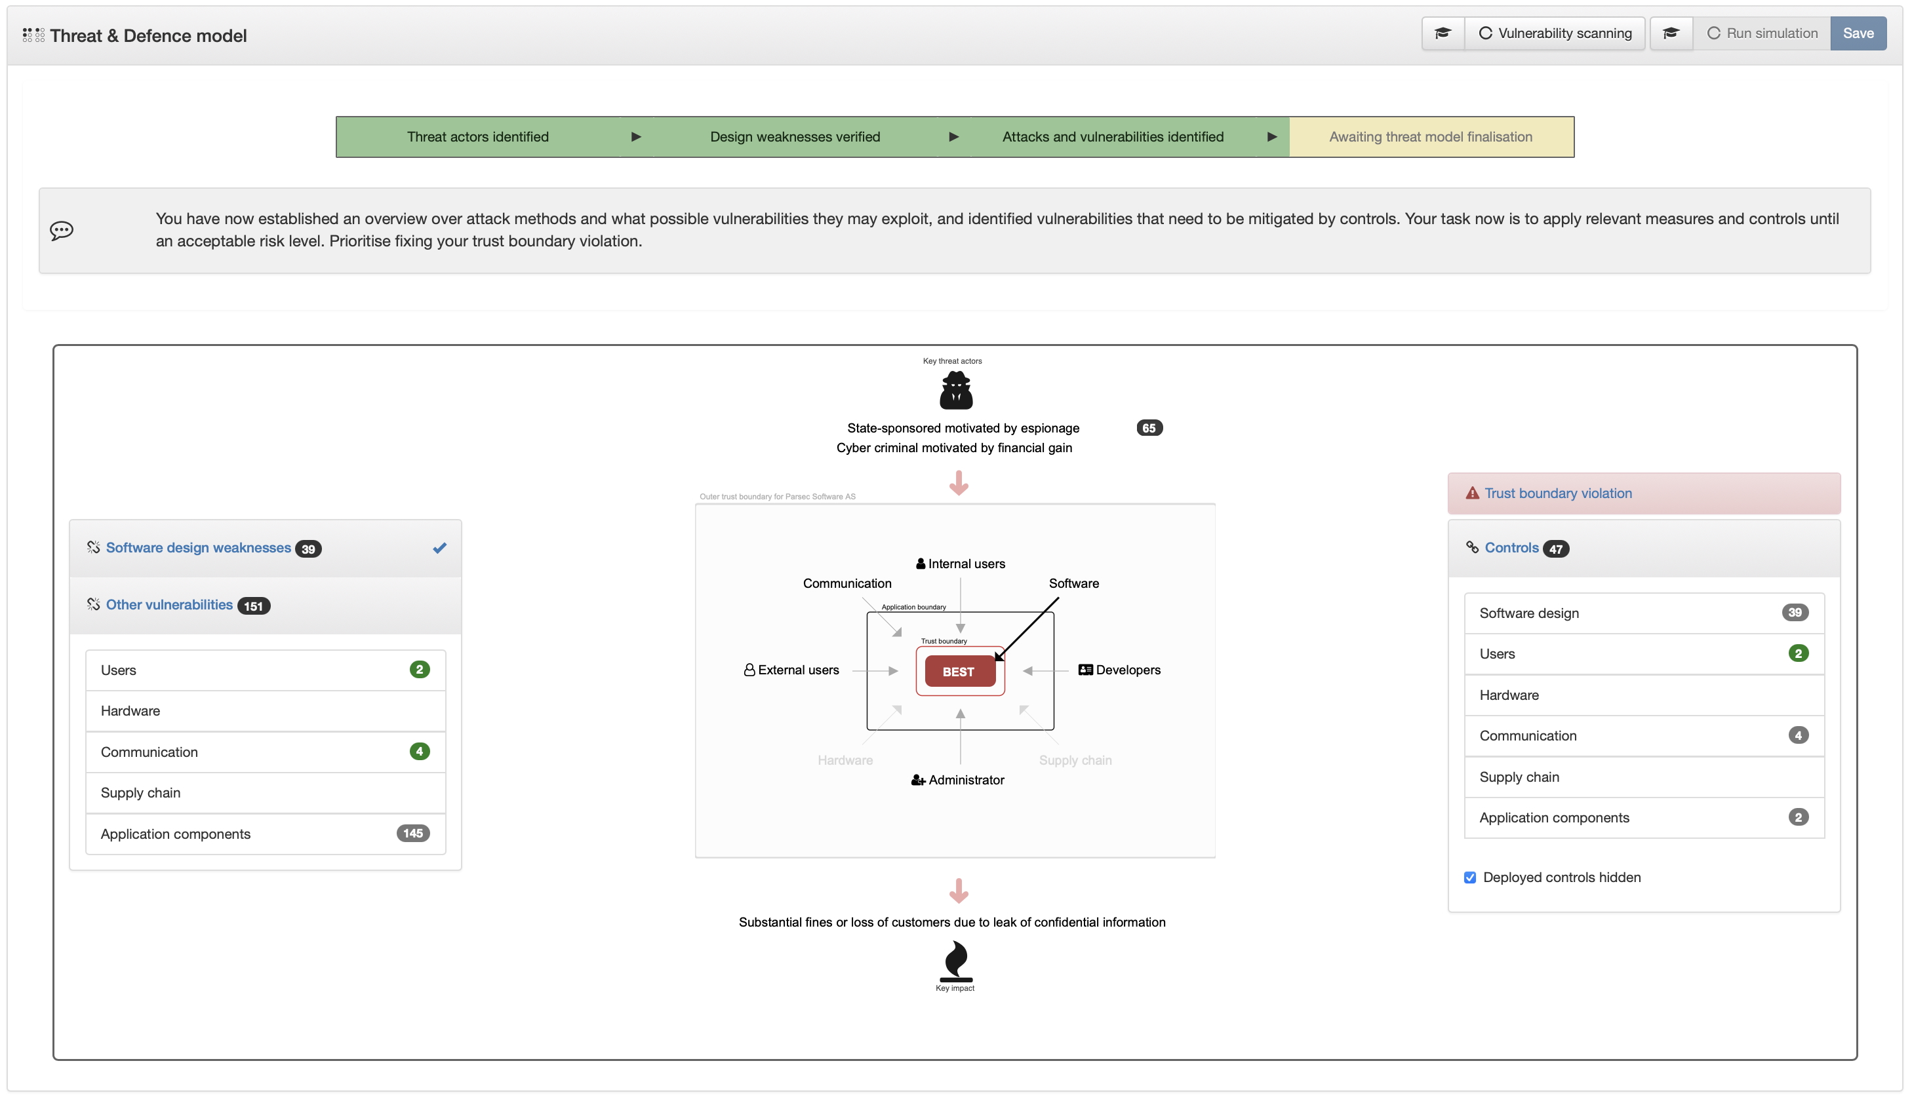Viewport: 1912px width, 1097px height.
Task: Click the key threat actor spy icon
Action: pyautogui.click(x=955, y=391)
